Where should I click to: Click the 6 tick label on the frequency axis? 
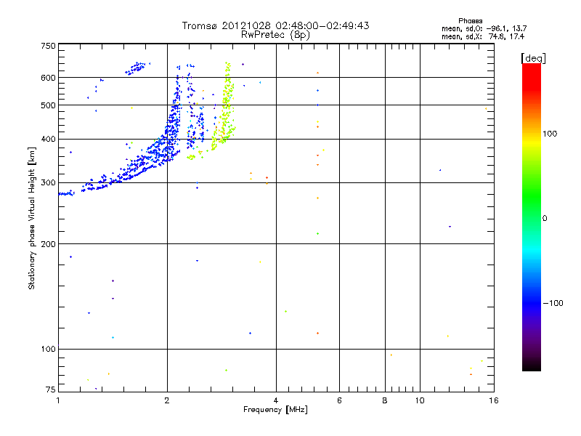coord(339,401)
